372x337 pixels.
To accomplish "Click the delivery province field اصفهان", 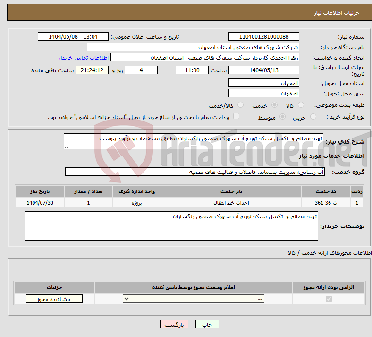I will [264, 83].
